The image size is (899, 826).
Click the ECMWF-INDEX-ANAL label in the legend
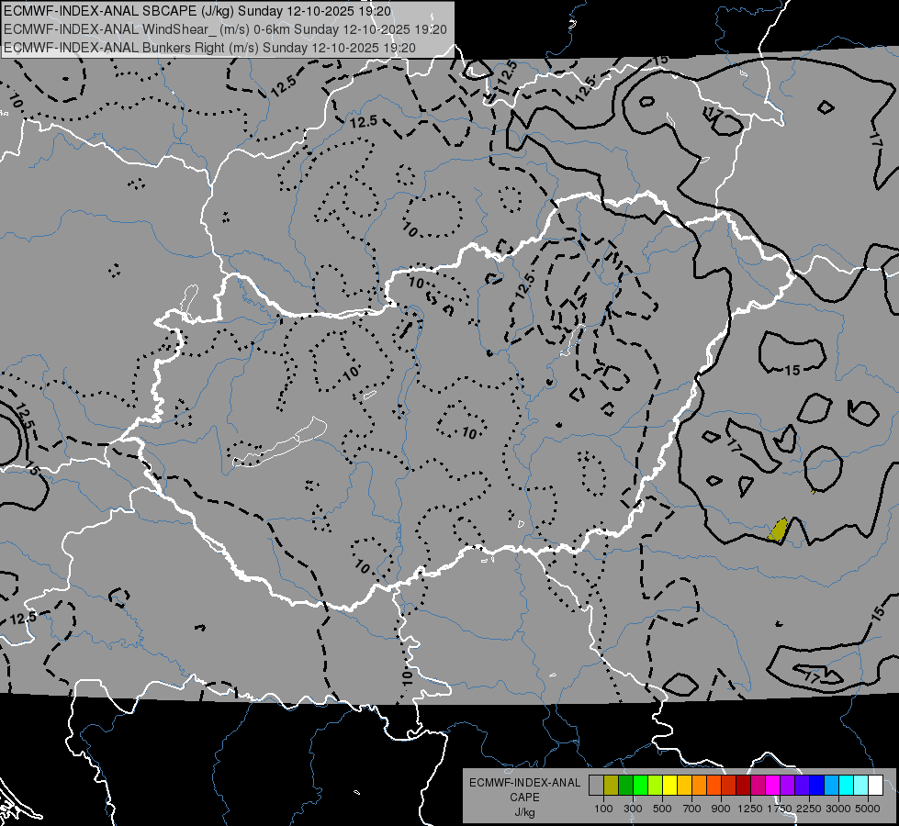pos(524,783)
